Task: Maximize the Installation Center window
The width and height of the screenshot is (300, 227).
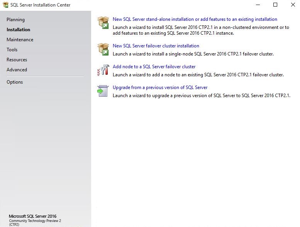Action: click(275, 5)
